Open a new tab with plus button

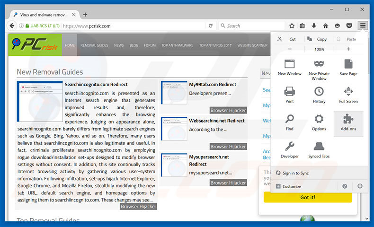85,15
